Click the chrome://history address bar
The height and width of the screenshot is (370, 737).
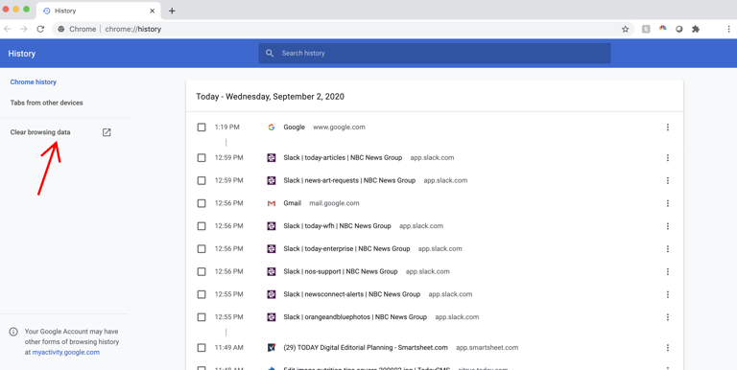point(344,29)
